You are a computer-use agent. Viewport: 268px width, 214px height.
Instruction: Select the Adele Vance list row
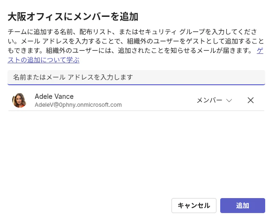click(136, 100)
